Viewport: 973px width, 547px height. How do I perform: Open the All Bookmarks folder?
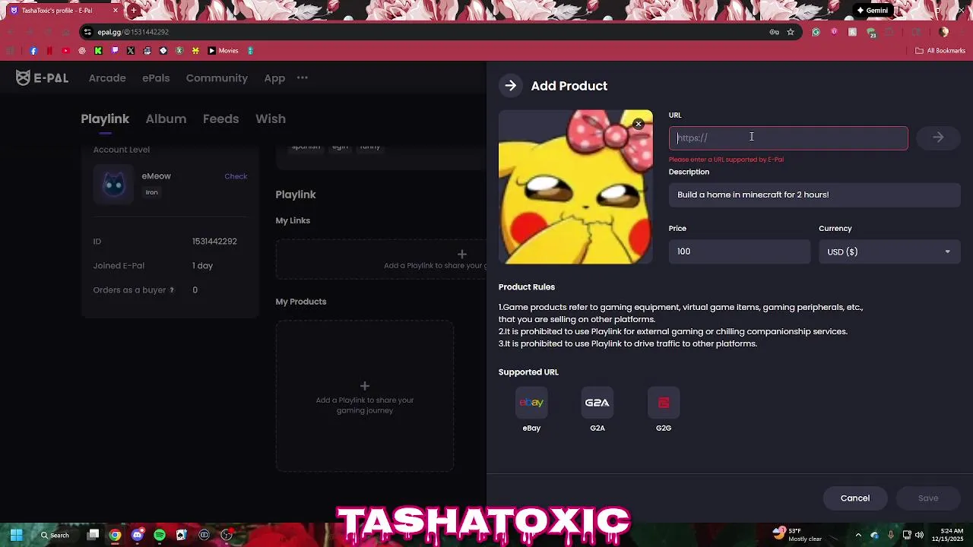[x=940, y=51]
